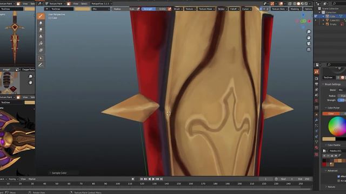The image size is (346, 194).
Task: Click the red palette swatch in Color Palette
Action: [x=324, y=164]
